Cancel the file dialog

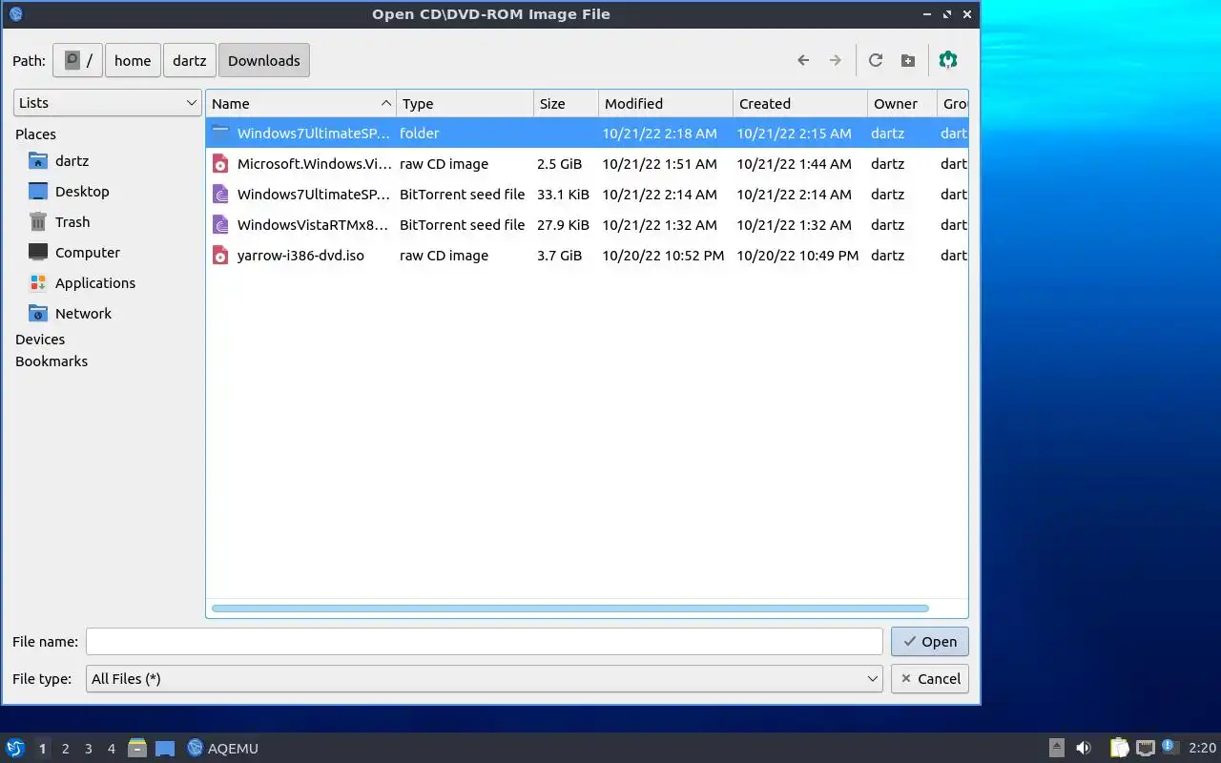pos(930,679)
